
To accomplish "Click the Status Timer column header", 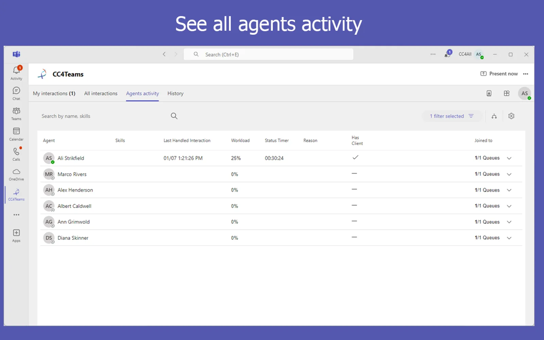I will pyautogui.click(x=277, y=140).
